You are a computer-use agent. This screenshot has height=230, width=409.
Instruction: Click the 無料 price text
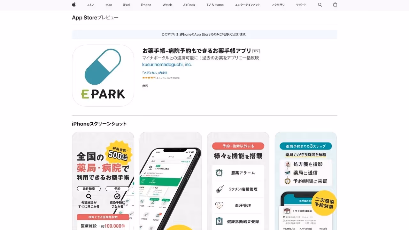click(x=145, y=86)
